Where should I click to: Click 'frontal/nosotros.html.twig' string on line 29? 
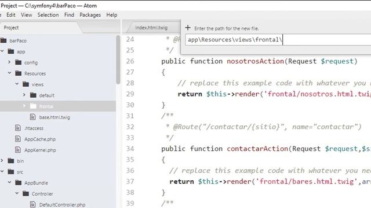click(x=317, y=94)
